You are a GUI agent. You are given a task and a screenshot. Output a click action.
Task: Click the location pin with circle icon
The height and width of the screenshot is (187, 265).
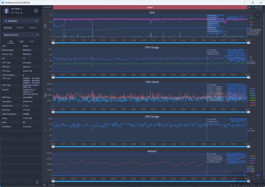249,7
